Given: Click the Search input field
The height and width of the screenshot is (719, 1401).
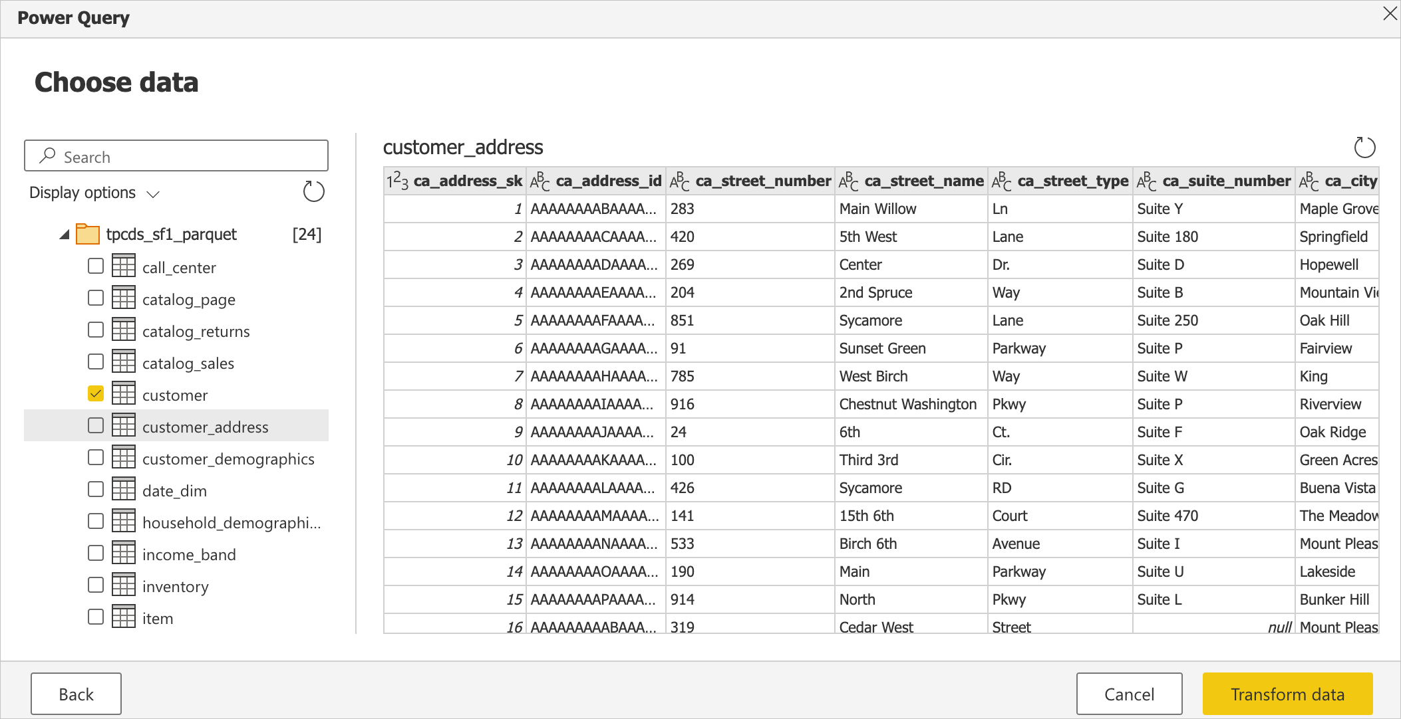Looking at the screenshot, I should (x=179, y=156).
